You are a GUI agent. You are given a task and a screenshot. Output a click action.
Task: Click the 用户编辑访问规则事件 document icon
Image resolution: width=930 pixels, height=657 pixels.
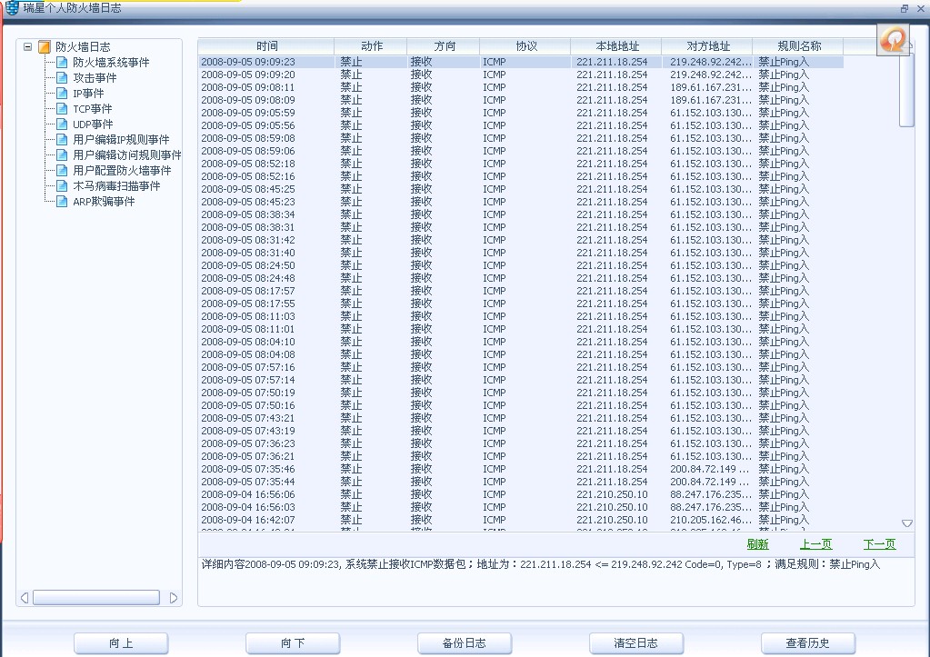pyautogui.click(x=62, y=154)
